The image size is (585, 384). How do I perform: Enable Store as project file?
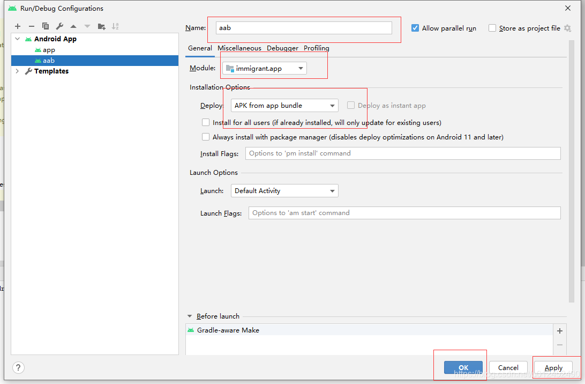click(x=492, y=28)
